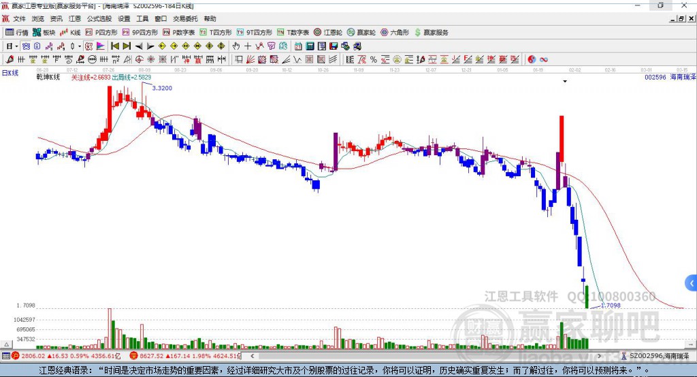Jump to last bar icon
Screen dimensions: 697x377
coord(127,46)
